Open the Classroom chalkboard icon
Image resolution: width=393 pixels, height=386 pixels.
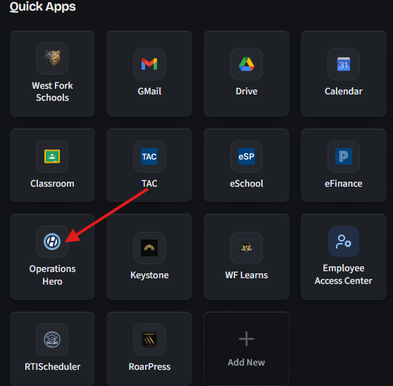pos(52,156)
